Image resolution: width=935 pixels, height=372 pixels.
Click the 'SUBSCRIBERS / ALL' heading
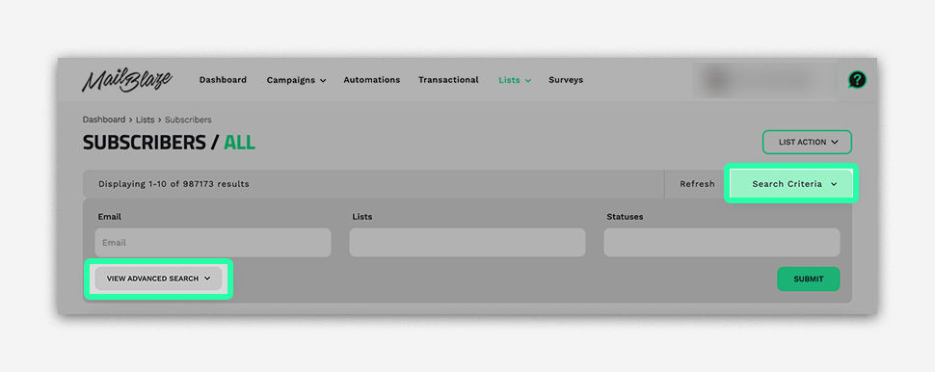(169, 143)
